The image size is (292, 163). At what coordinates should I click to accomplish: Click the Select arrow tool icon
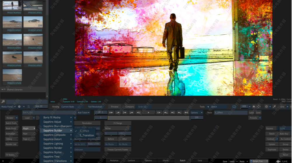coord(208,107)
